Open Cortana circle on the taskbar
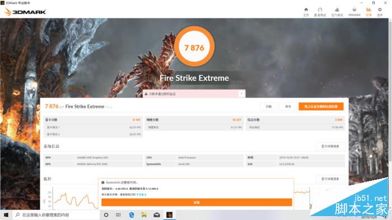Screen dimensions: 392x220 pyautogui.click(x=106, y=215)
